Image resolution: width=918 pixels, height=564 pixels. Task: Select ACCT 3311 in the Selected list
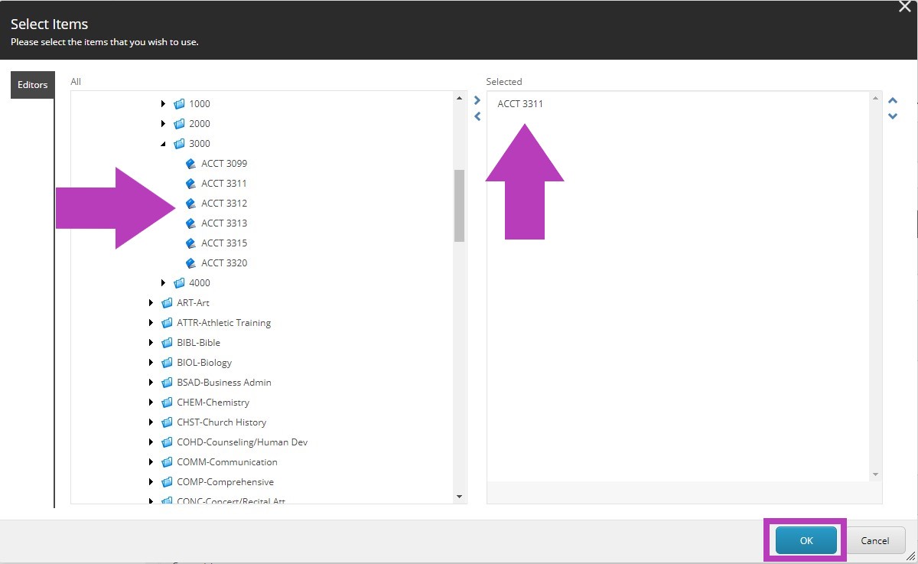520,103
